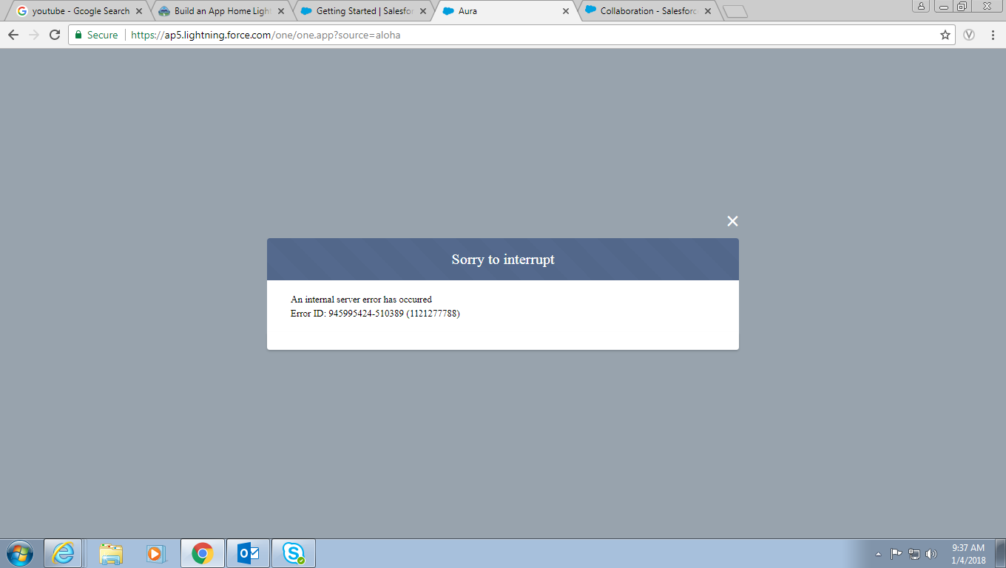Launch Internet Explorer from the taskbar
This screenshot has height=568, width=1006.
(x=63, y=553)
